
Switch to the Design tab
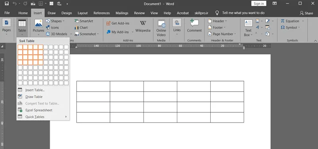coord(66,13)
